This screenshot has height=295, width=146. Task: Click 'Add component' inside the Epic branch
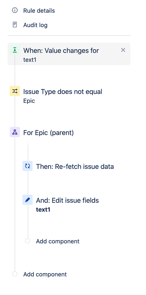point(58,241)
